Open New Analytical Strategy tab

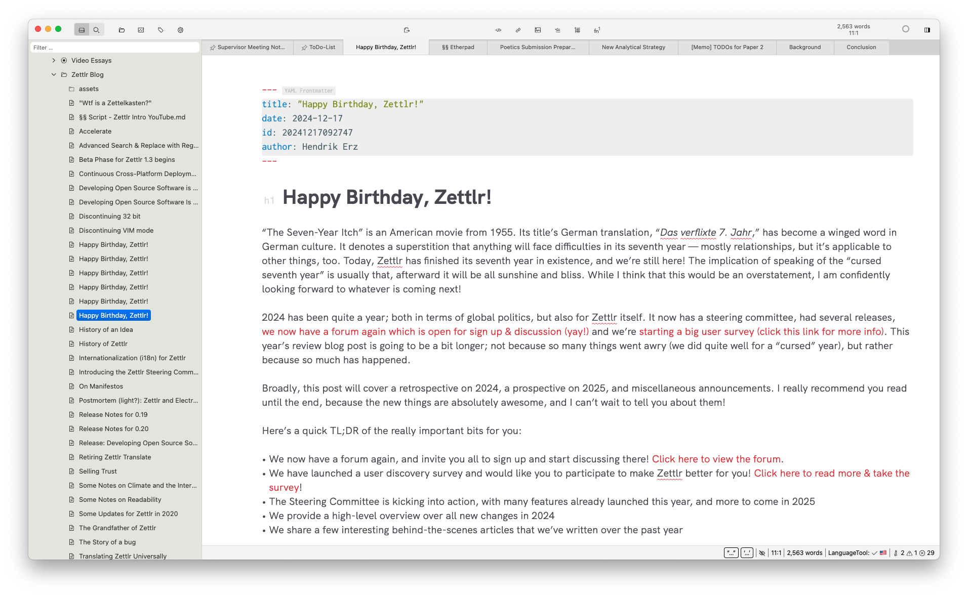pos(633,47)
